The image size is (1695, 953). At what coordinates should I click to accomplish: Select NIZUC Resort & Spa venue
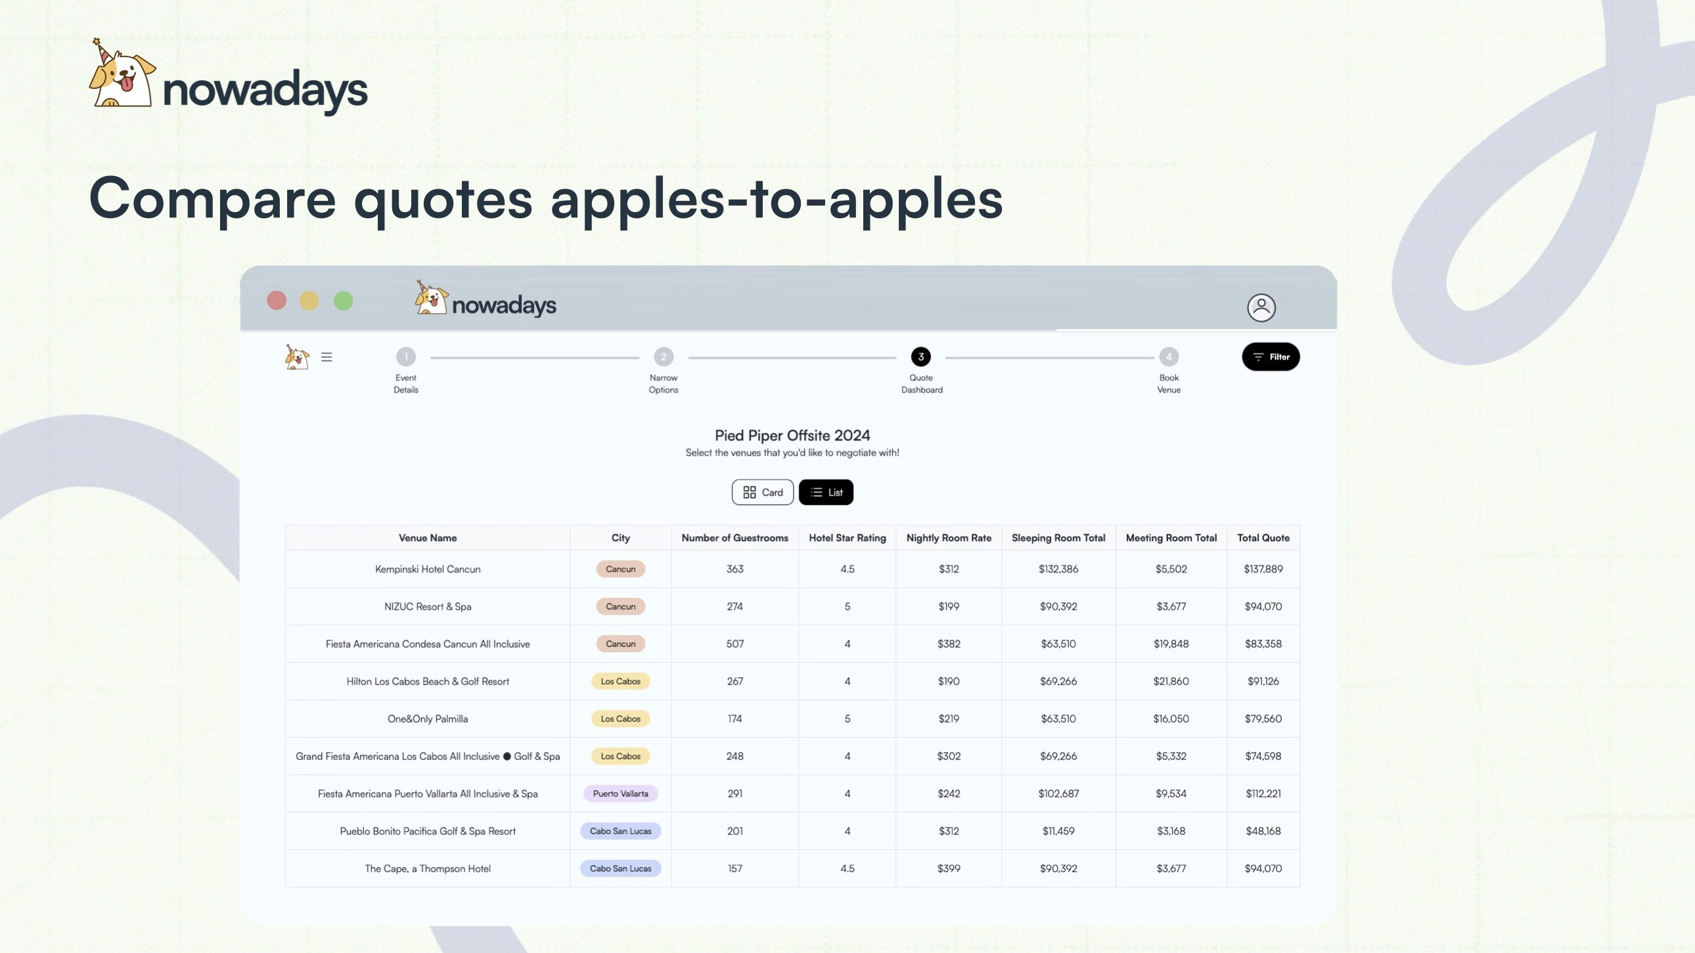(428, 606)
